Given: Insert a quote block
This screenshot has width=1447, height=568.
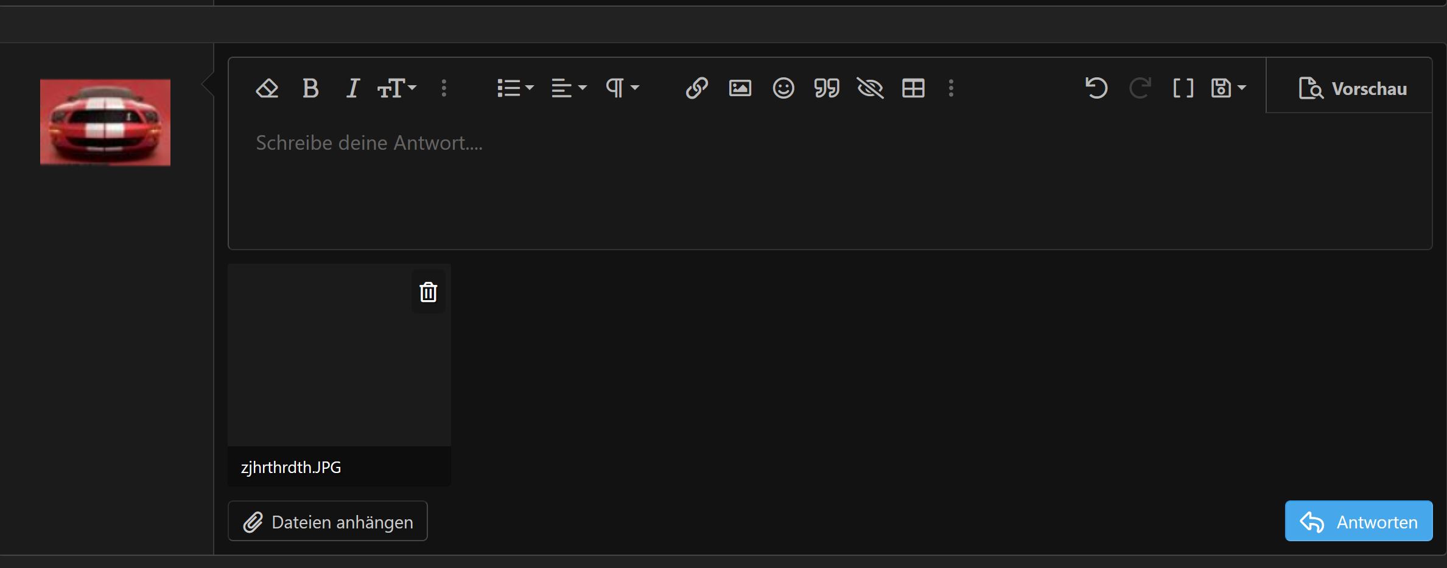Looking at the screenshot, I should coord(827,89).
